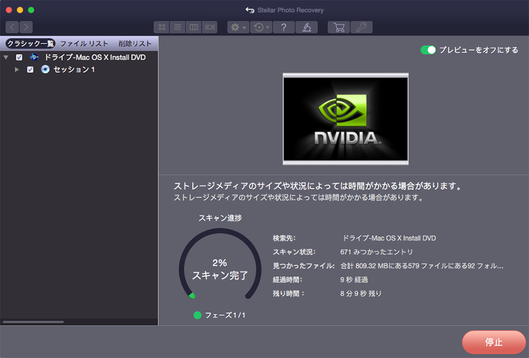Select the セッション 1 tree row
Image resolution: width=529 pixels, height=358 pixels.
click(79, 69)
